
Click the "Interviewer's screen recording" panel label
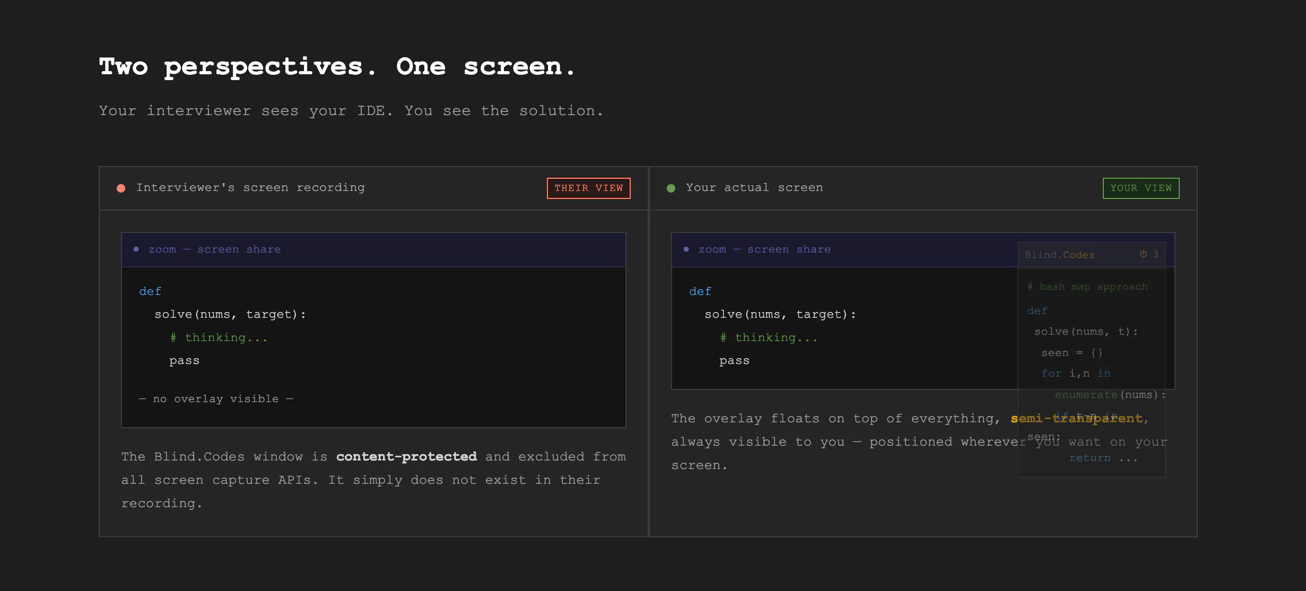pyautogui.click(x=250, y=188)
